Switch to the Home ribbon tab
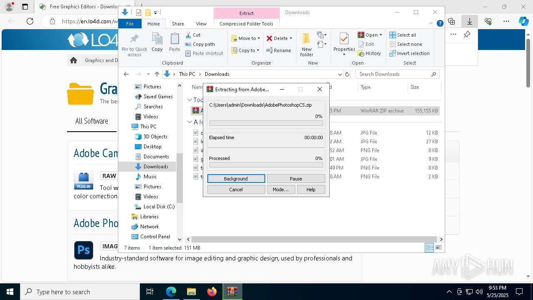This screenshot has height=300, width=533. [153, 24]
